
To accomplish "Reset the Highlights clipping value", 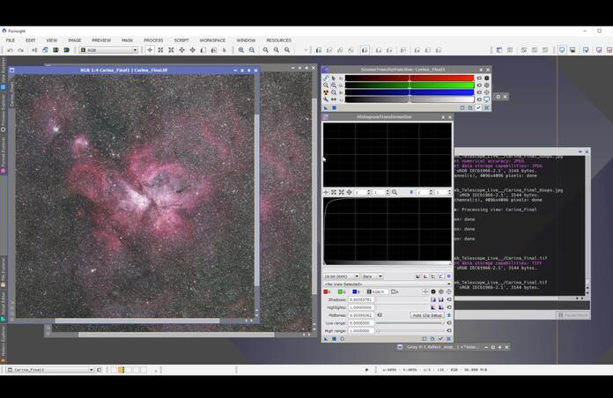I will coord(449,307).
